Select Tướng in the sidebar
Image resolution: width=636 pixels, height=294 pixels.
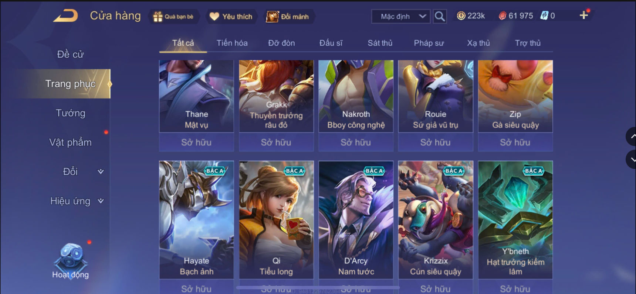pos(71,113)
